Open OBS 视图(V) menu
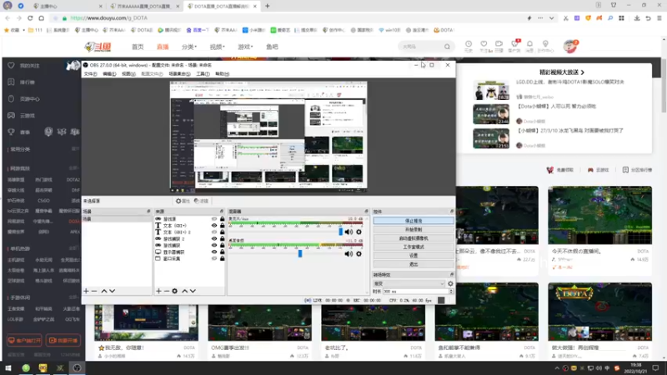Image resolution: width=667 pixels, height=375 pixels. [128, 74]
